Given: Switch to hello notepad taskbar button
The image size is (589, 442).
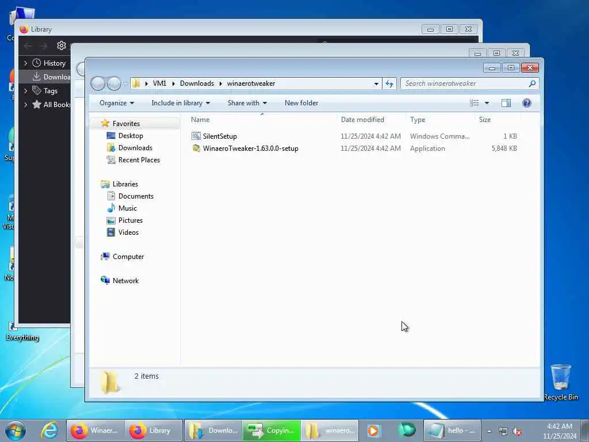Looking at the screenshot, I should coord(452,430).
